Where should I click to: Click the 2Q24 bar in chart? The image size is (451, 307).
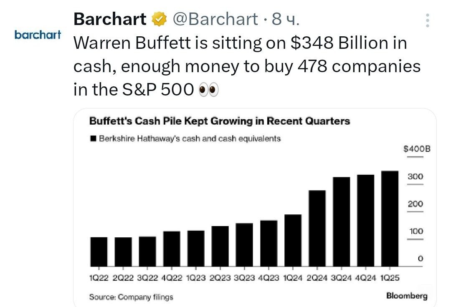317,228
